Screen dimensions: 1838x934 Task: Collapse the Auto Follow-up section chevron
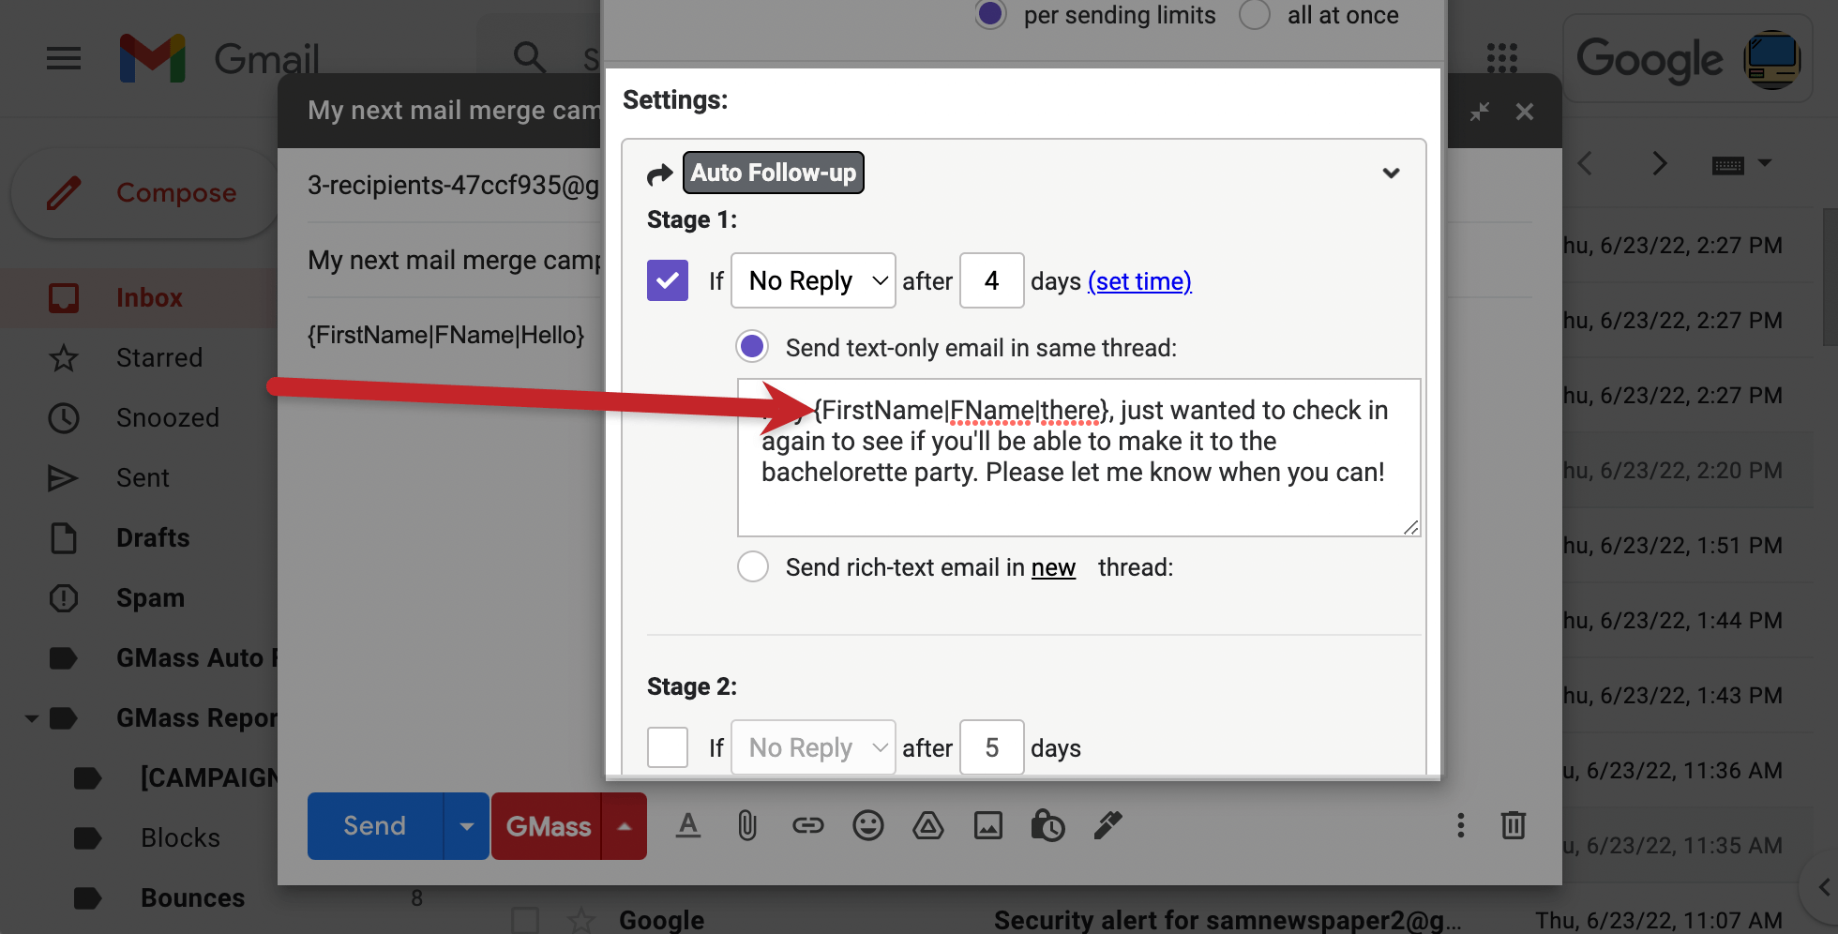[1391, 173]
